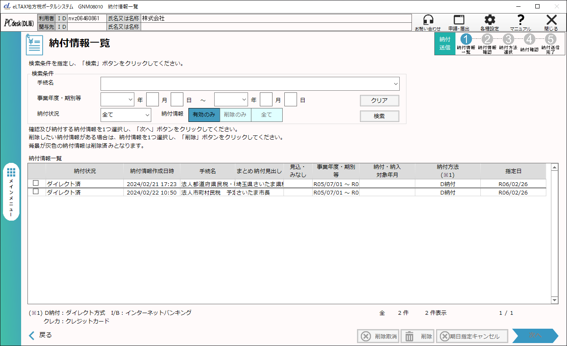Click the table scrollbar up arrow
This screenshot has height=346, width=567.
click(x=555, y=167)
